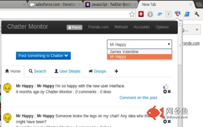Viewport: 203px width, 127px height.
Task: Expand Post something to Chatter button
Action: [x=43, y=56]
